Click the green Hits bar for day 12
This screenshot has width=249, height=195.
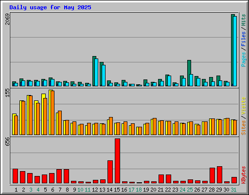click(x=94, y=71)
